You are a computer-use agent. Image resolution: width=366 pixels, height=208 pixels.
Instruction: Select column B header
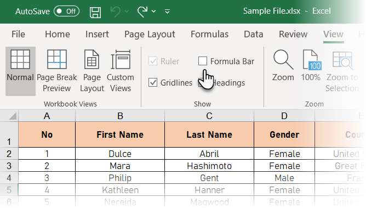[x=120, y=116]
